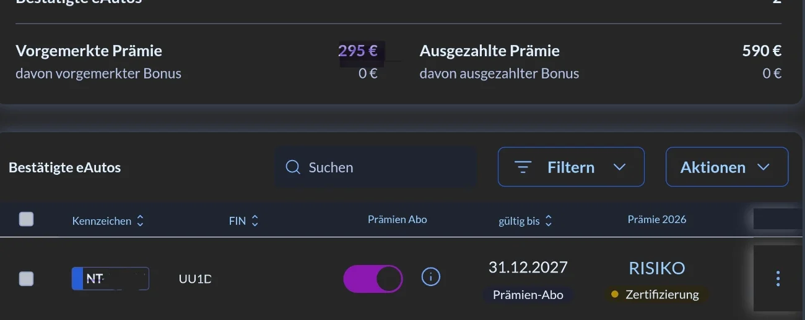
Task: Click the yellow Zertifizierung status dot
Action: (x=615, y=295)
